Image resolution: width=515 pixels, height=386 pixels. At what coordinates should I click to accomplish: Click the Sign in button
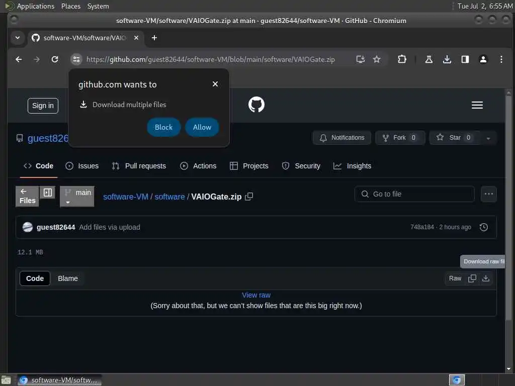tap(43, 106)
